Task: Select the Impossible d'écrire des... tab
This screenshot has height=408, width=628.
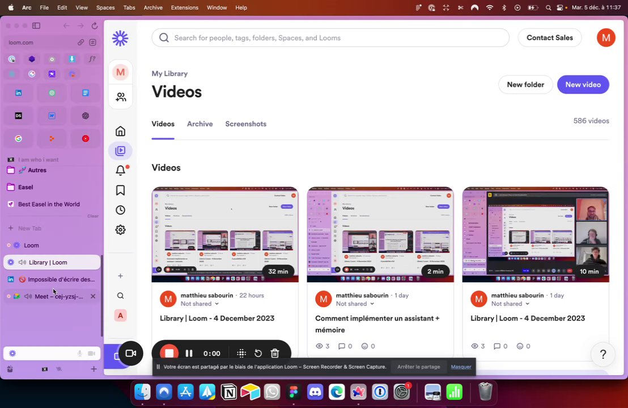Action: pos(52,279)
